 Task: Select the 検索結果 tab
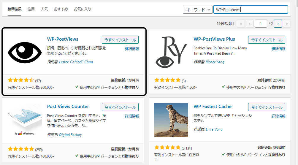15,9
